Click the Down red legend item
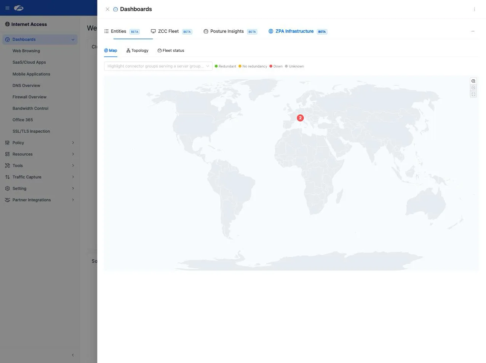The height and width of the screenshot is (363, 486). [276, 66]
